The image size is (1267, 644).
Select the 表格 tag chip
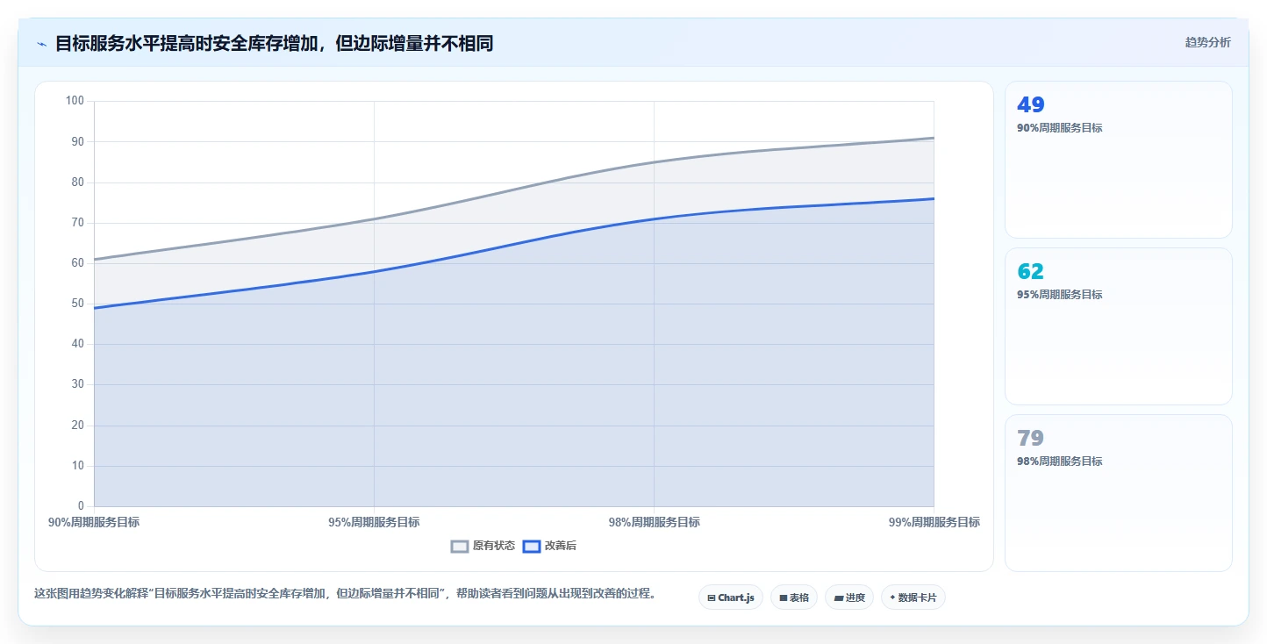tap(794, 597)
